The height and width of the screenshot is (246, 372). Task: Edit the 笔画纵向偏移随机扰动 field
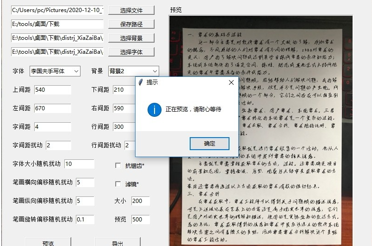(85, 201)
